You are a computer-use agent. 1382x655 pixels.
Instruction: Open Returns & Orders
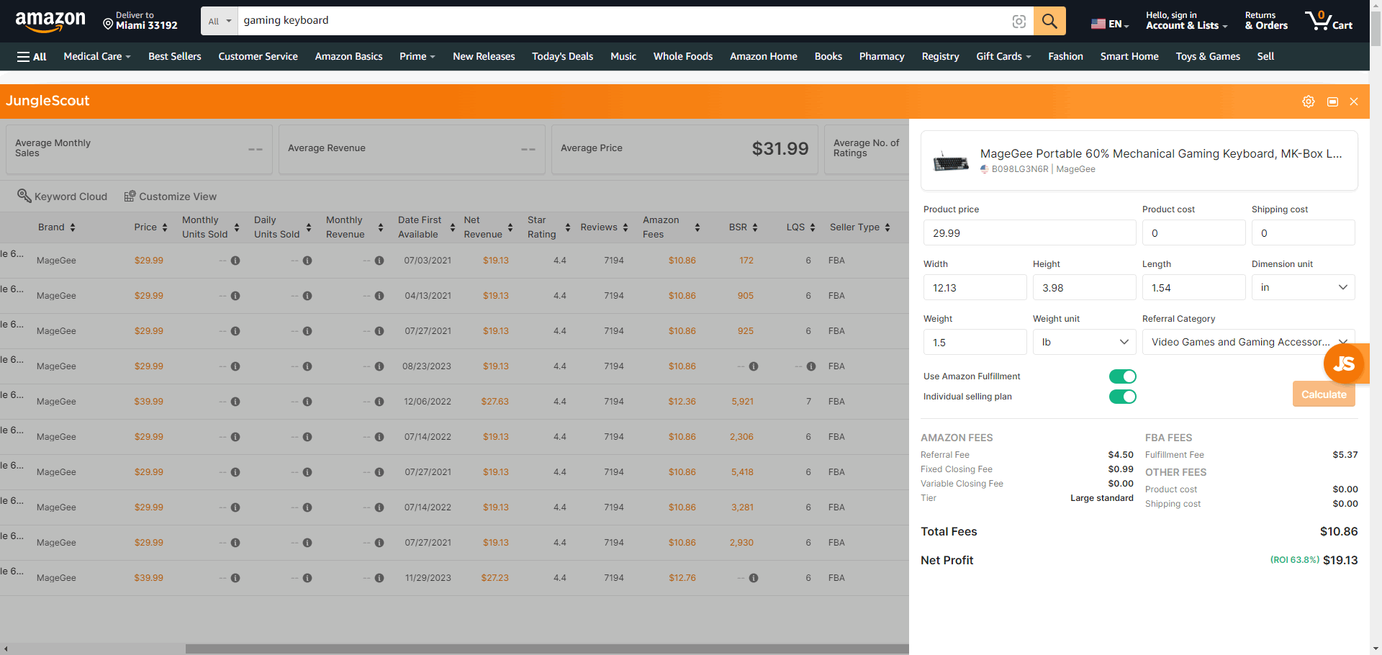click(1266, 21)
